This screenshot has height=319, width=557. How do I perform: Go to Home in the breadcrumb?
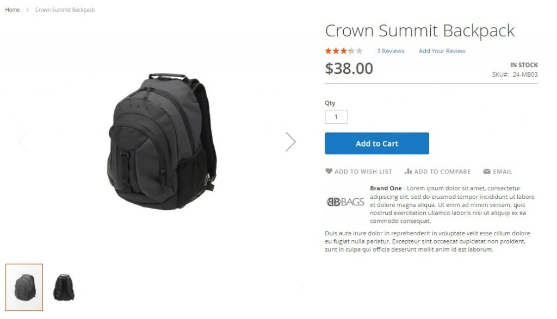pos(13,10)
